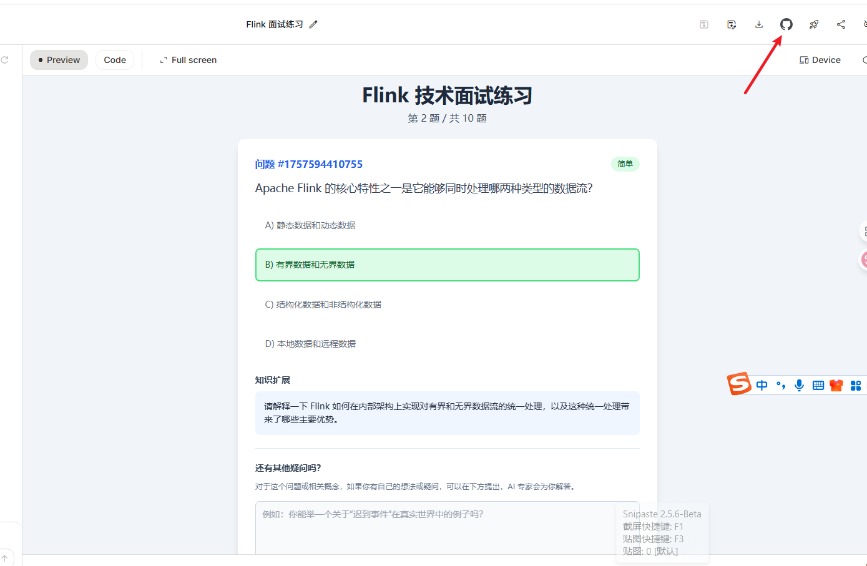Image resolution: width=867 pixels, height=566 pixels.
Task: Click the 简单 difficulty badge
Action: (625, 164)
